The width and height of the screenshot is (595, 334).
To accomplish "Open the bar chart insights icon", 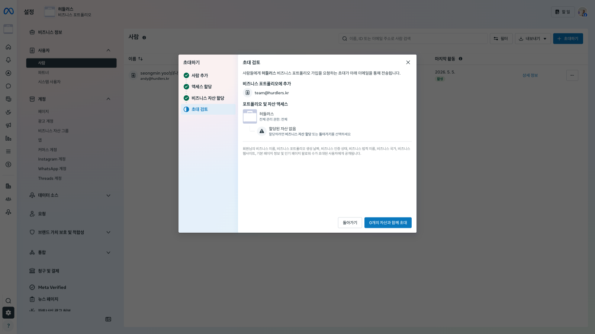I will 8,138.
